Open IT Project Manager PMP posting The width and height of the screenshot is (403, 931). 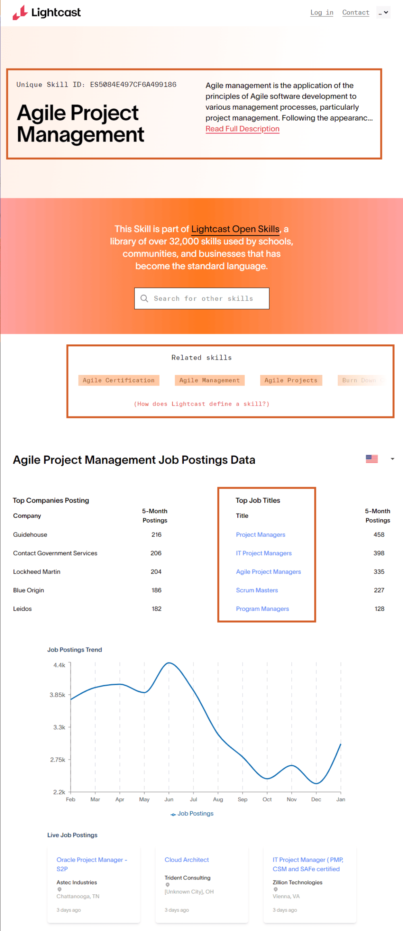(x=308, y=864)
